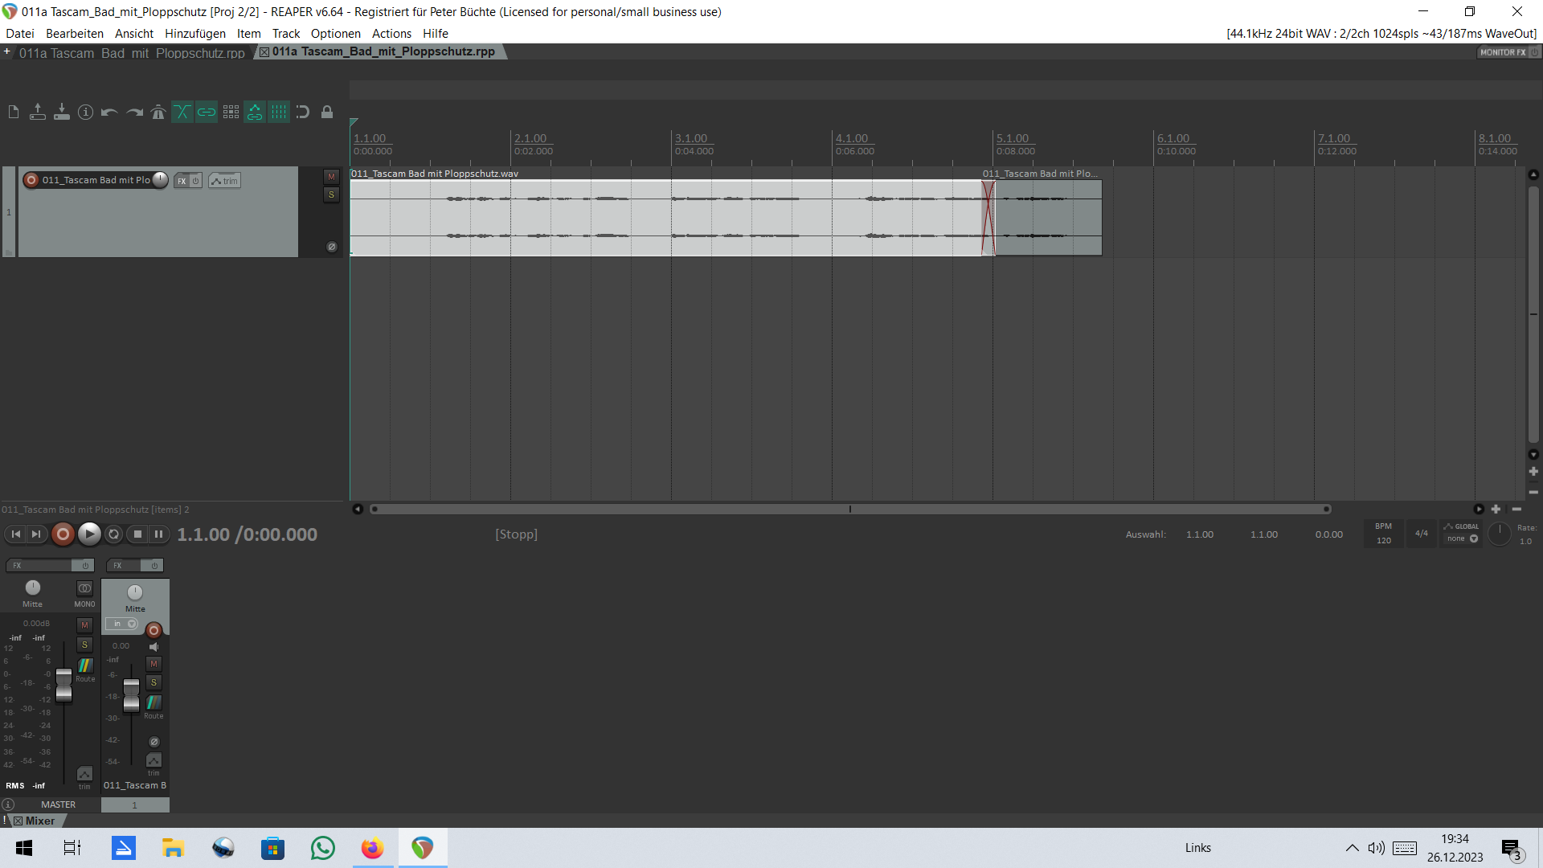The width and height of the screenshot is (1543, 868).
Task: Solo track 1 in track panel
Action: [x=331, y=194]
